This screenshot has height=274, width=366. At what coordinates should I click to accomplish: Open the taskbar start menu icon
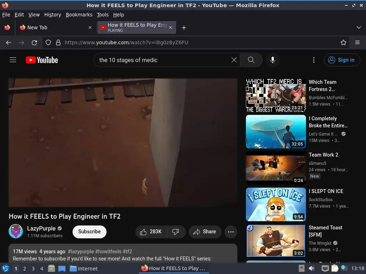coord(6,269)
